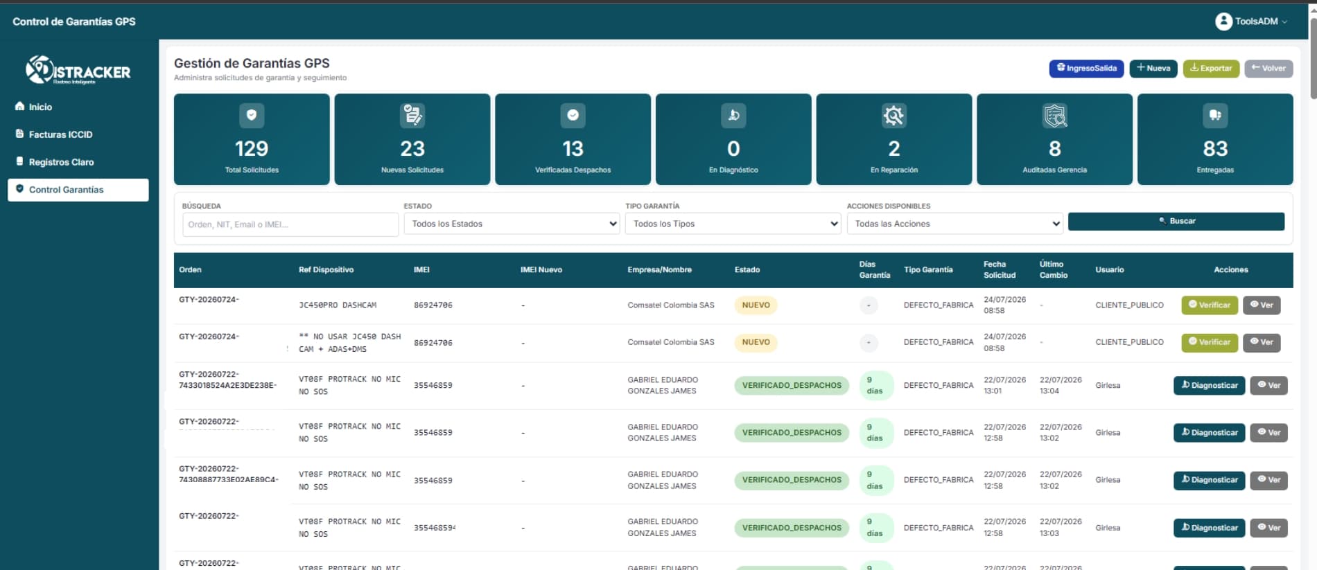The image size is (1317, 570).
Task: Click the number 129 on Total Solicitudes card
Action: point(252,148)
